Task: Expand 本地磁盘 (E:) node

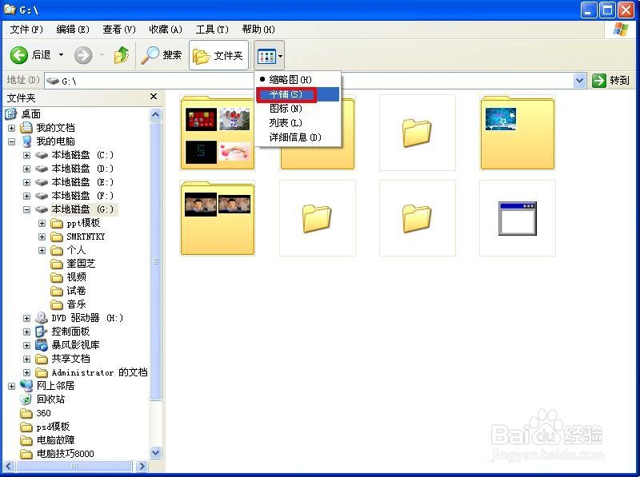Action: (26, 182)
